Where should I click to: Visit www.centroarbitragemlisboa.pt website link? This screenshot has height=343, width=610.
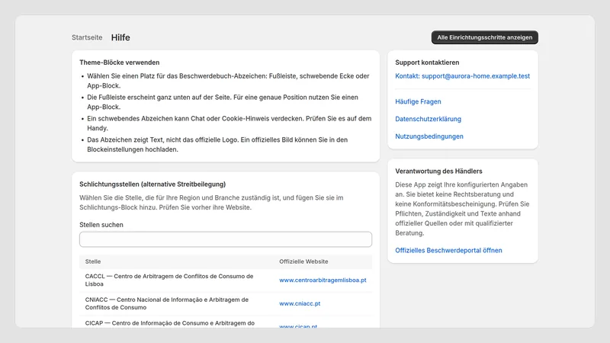(x=323, y=280)
